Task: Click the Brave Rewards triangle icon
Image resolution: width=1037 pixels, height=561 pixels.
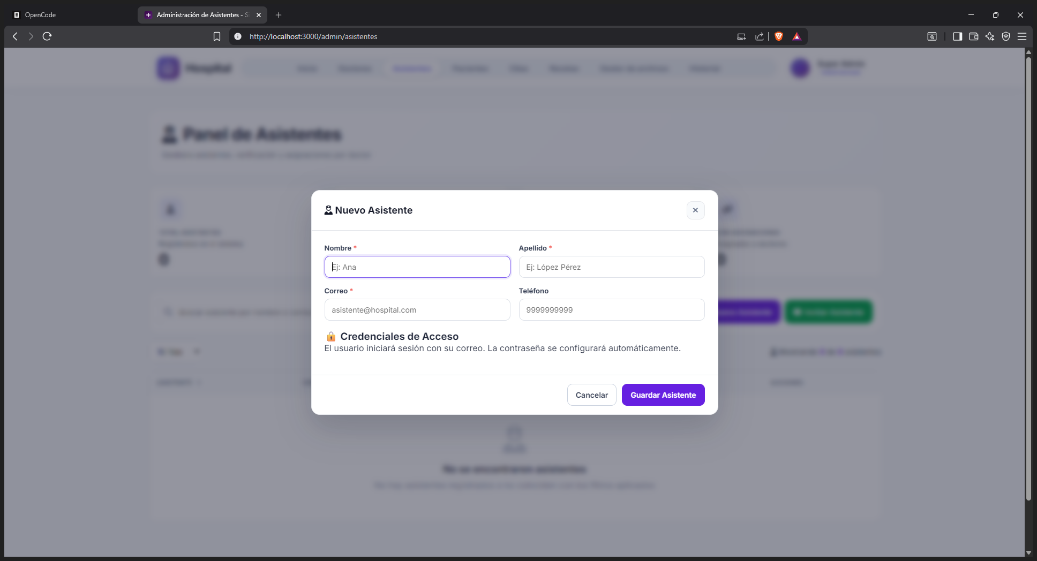Action: click(796, 36)
